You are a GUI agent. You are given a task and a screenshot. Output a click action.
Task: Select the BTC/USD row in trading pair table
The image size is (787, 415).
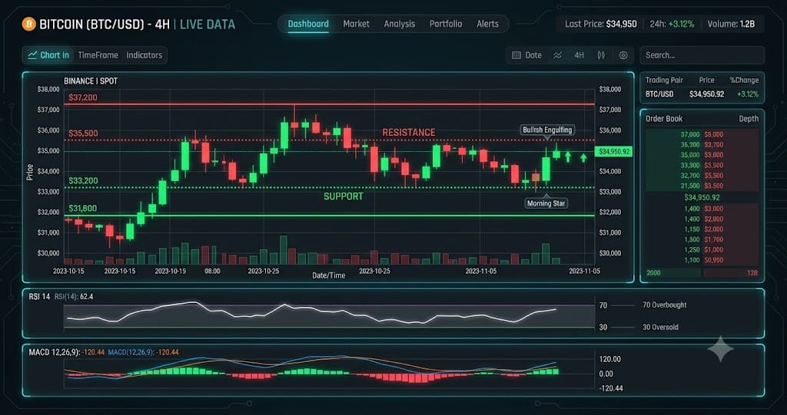702,94
